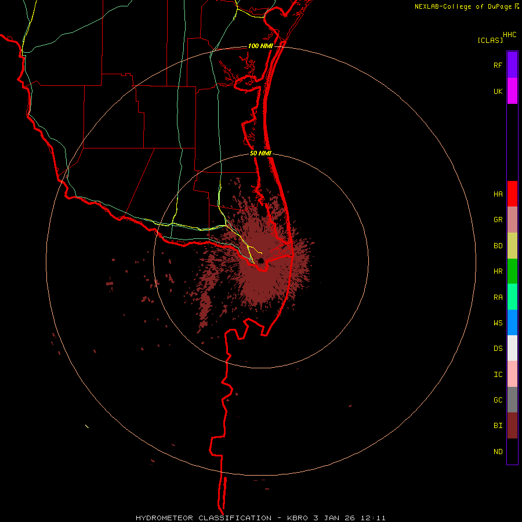Click the 'ND' legend label
This screenshot has width=522, height=522.
[x=498, y=452]
